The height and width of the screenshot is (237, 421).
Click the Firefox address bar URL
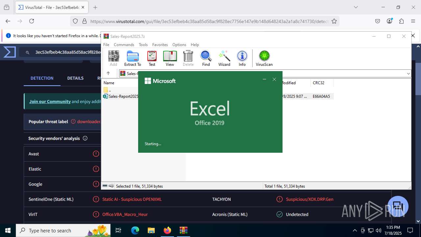point(209,21)
